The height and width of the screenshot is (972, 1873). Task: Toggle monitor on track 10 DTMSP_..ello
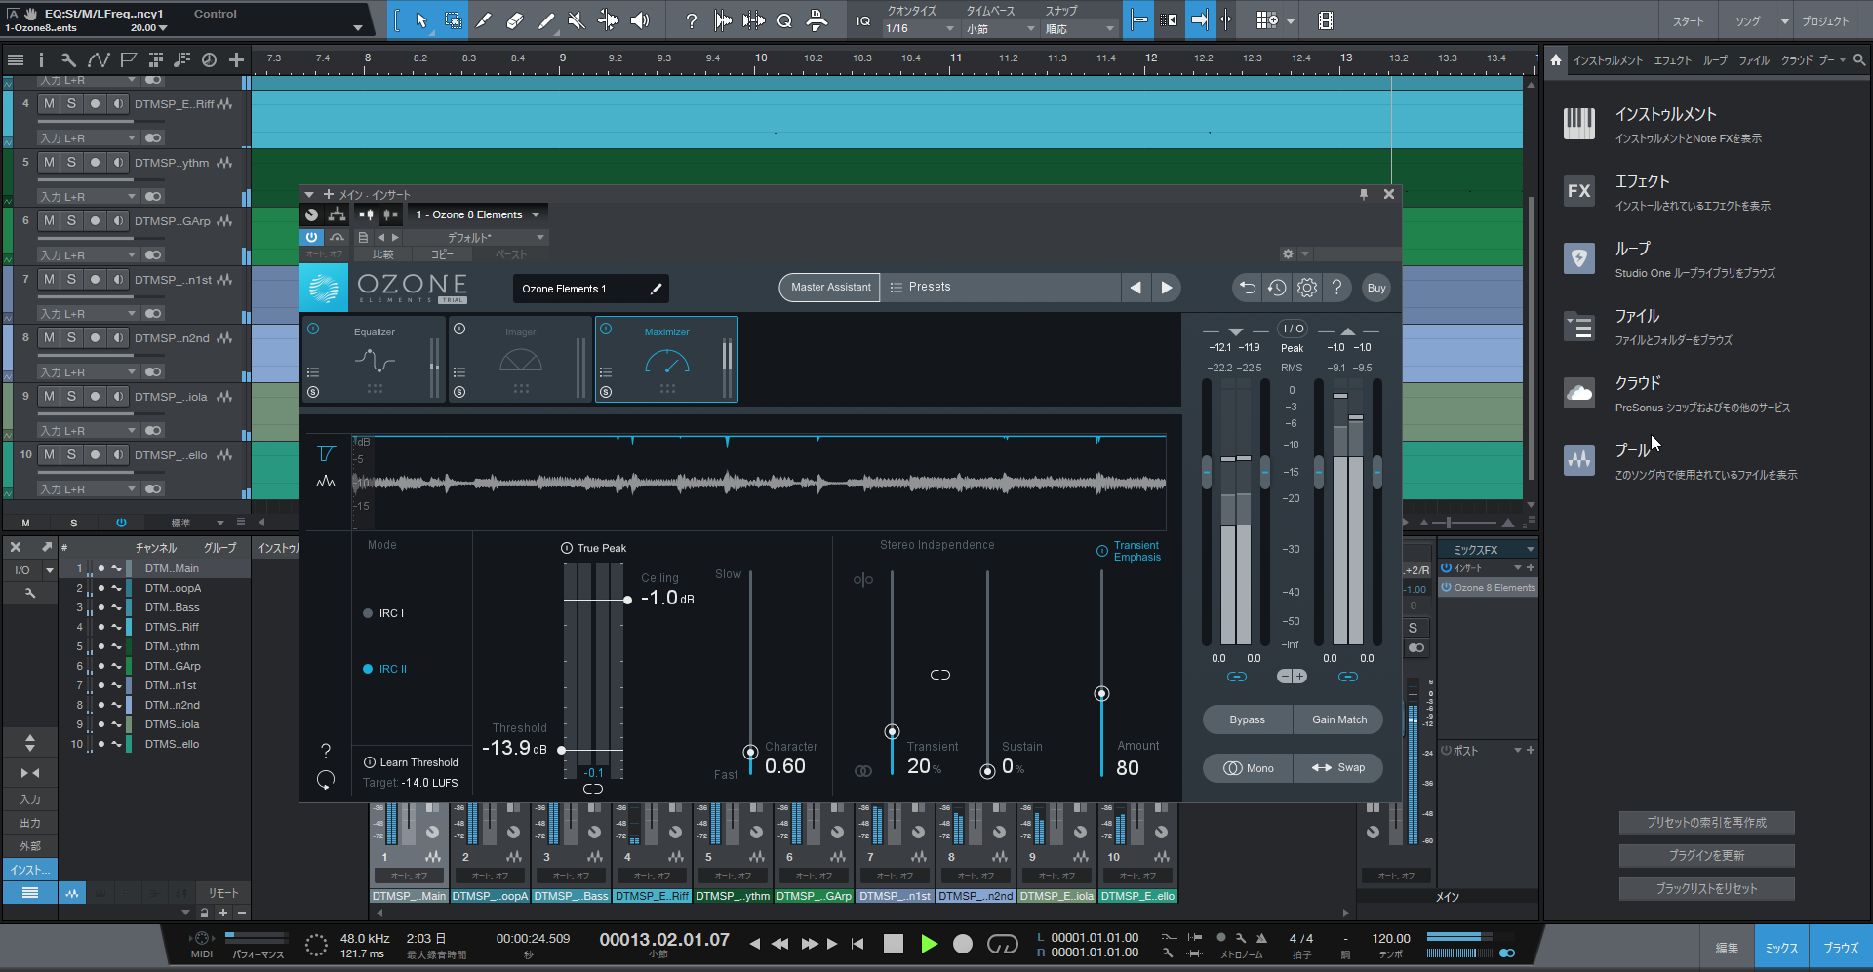pos(118,454)
